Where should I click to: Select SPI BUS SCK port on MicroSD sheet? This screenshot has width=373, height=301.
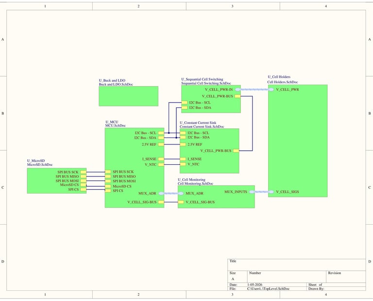[x=83, y=172]
